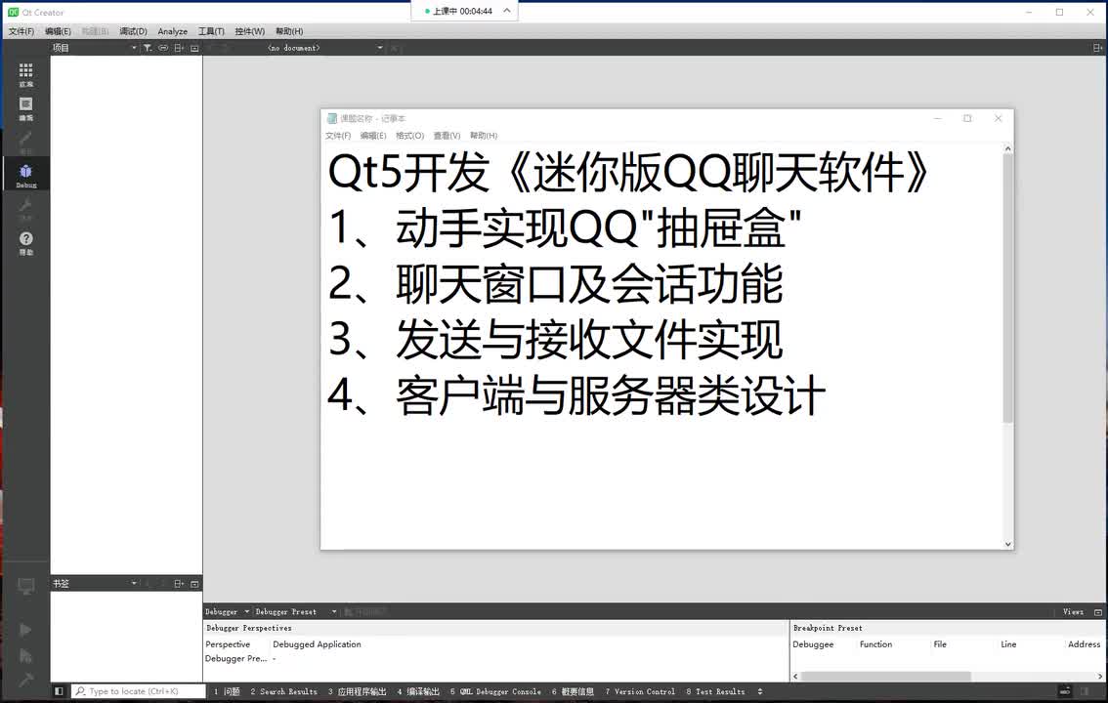Select the Debug mode icon
Viewport: 1108px width, 703px height.
(x=25, y=175)
